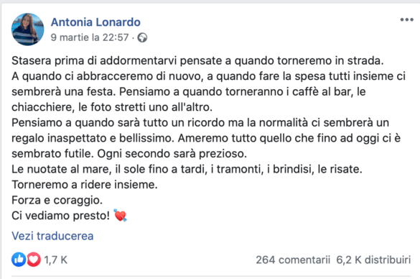Click the 'Ogni secondo sarà prezioso.' sentence
This screenshot has height=279, width=420.
(172, 154)
